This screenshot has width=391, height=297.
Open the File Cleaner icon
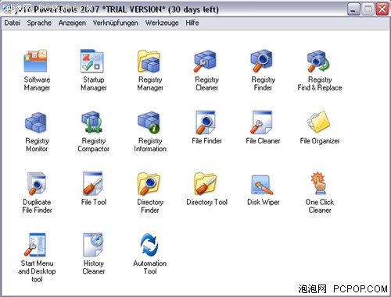click(262, 122)
